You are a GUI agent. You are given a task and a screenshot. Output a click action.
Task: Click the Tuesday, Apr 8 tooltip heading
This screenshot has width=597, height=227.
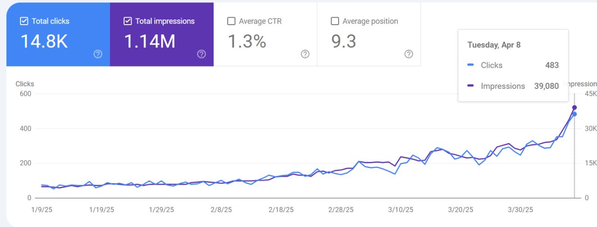494,45
